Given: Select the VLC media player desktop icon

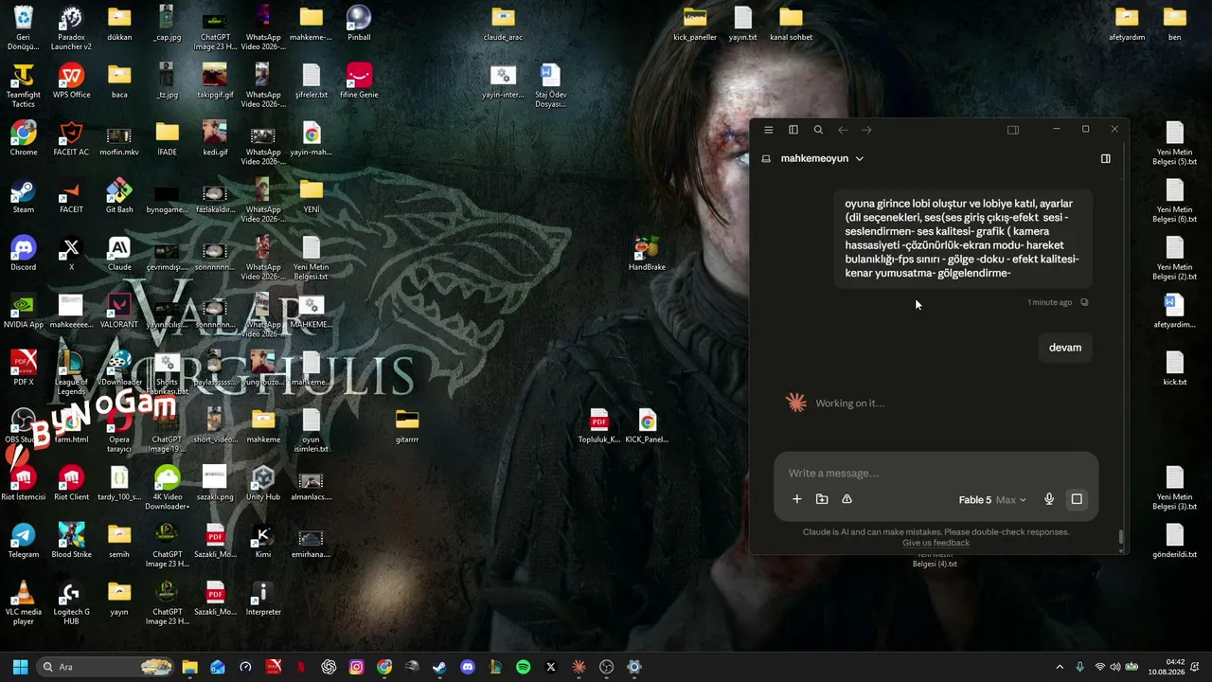Looking at the screenshot, I should coord(24,604).
